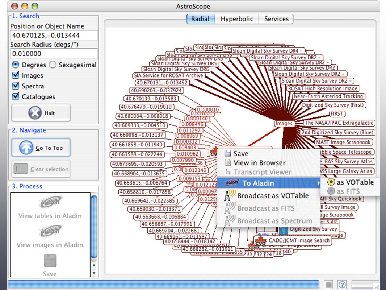This screenshot has width=386, height=290.
Task: Click the antenna icon beside Broadcast as FITS
Action: click(229, 208)
